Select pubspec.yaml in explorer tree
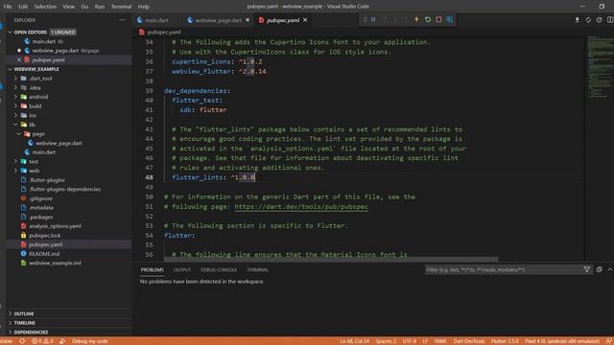This screenshot has width=614, height=345. (45, 244)
